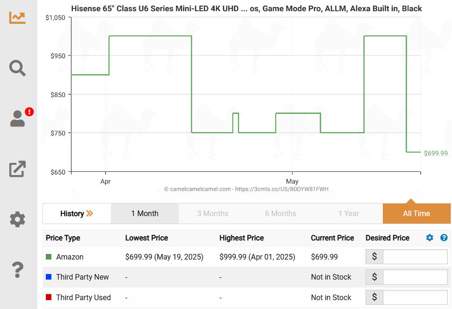This screenshot has width=452, height=309.
Task: Click Not in Stock for Third Party New
Action: click(x=331, y=277)
